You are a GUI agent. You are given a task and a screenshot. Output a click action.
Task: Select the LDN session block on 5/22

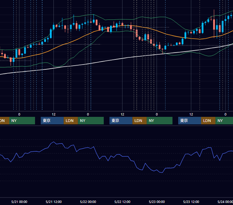139,121
